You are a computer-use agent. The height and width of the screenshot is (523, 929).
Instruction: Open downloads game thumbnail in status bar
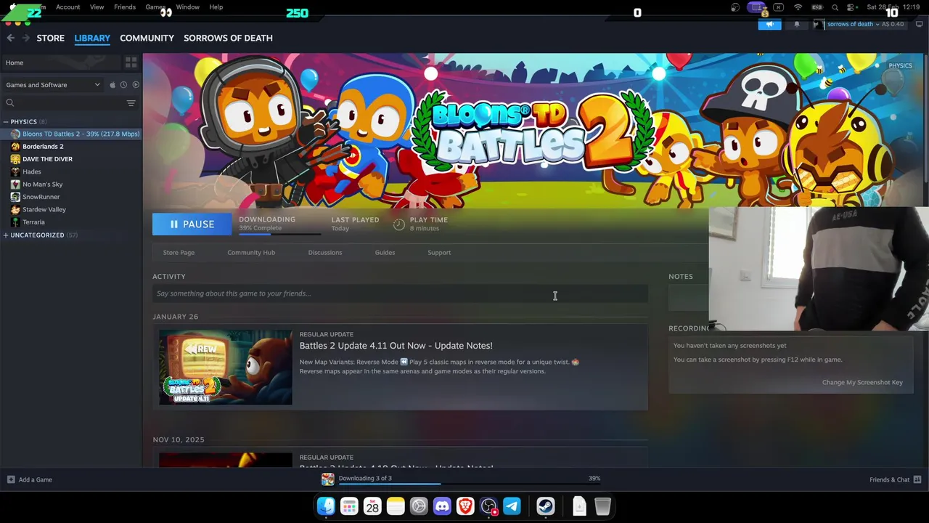pos(328,479)
